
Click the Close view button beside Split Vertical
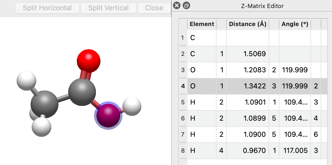coord(154,8)
